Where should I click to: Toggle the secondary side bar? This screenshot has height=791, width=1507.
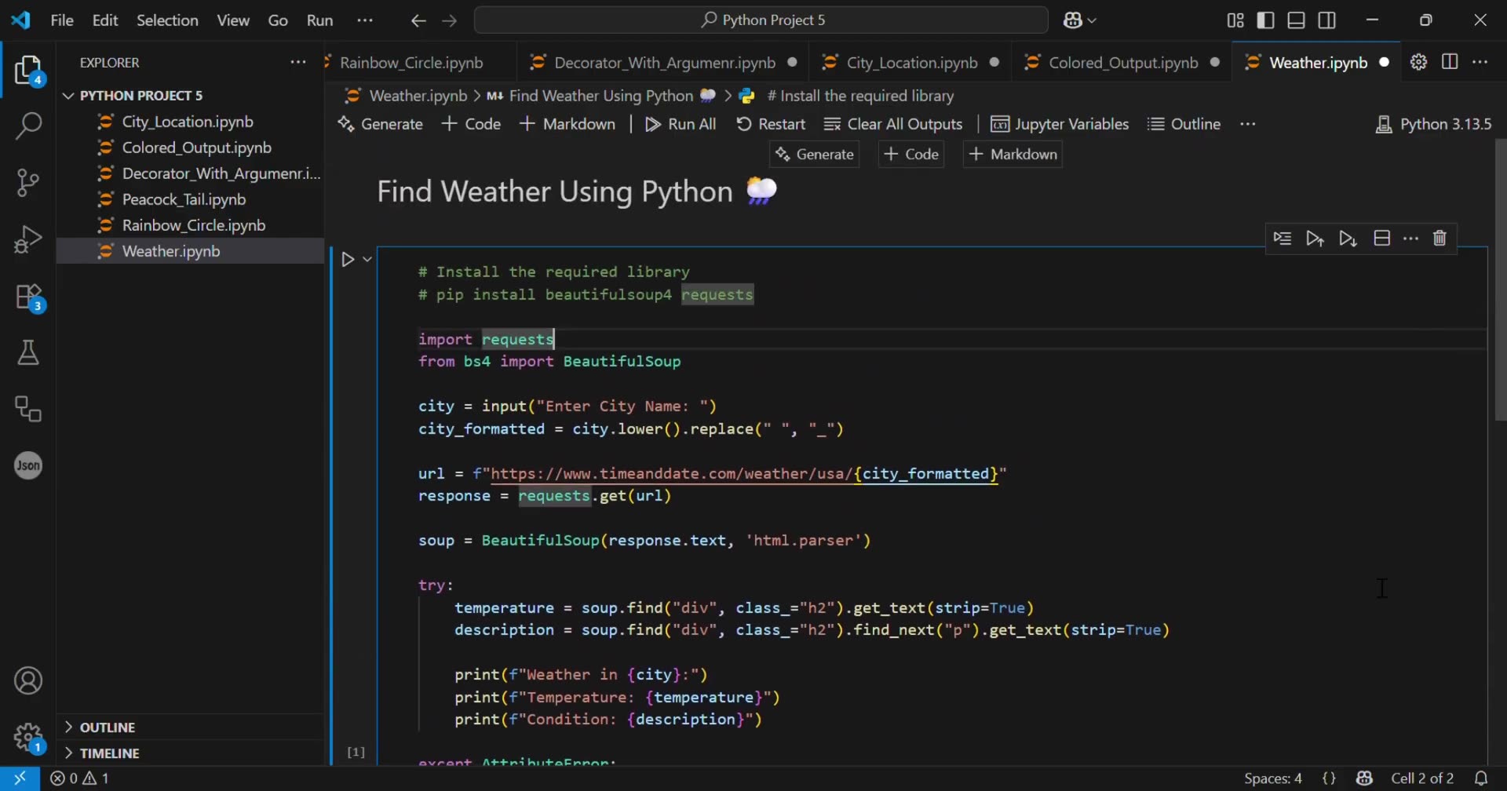click(1327, 20)
